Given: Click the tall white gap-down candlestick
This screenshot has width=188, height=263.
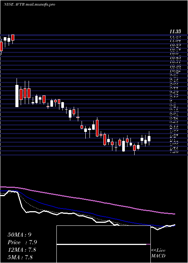Looking at the screenshot, I should pyautogui.click(x=17, y=96).
